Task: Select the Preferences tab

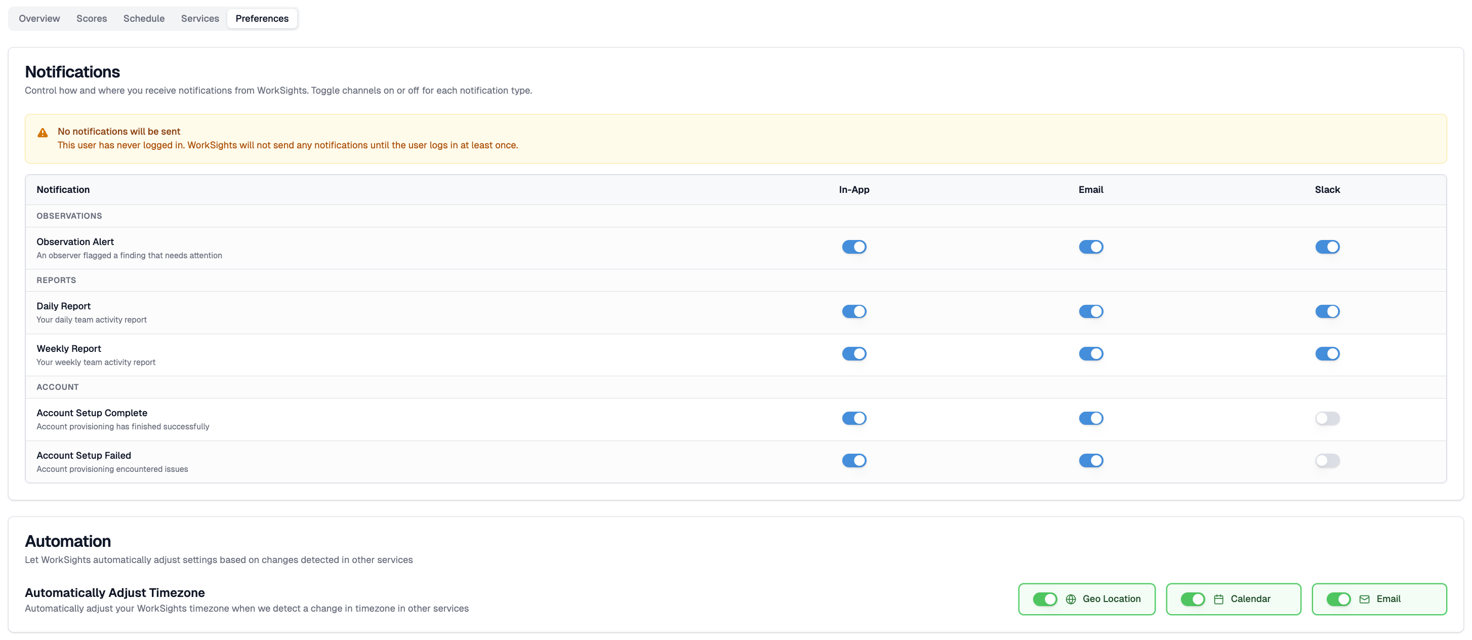Action: pyautogui.click(x=262, y=18)
